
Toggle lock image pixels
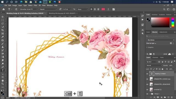154,69
